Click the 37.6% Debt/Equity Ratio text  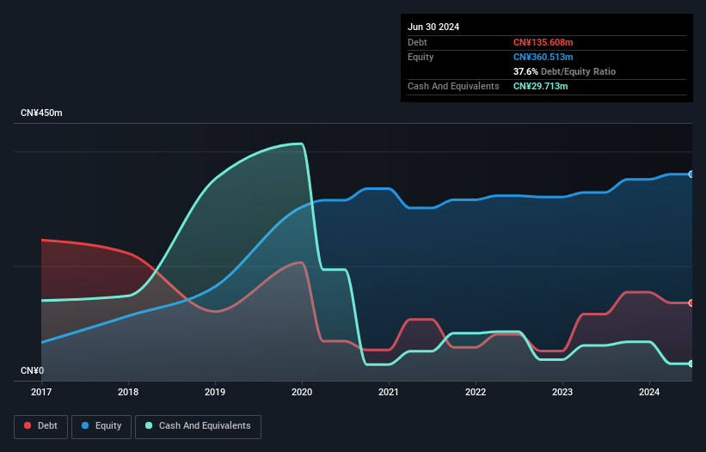click(x=564, y=71)
